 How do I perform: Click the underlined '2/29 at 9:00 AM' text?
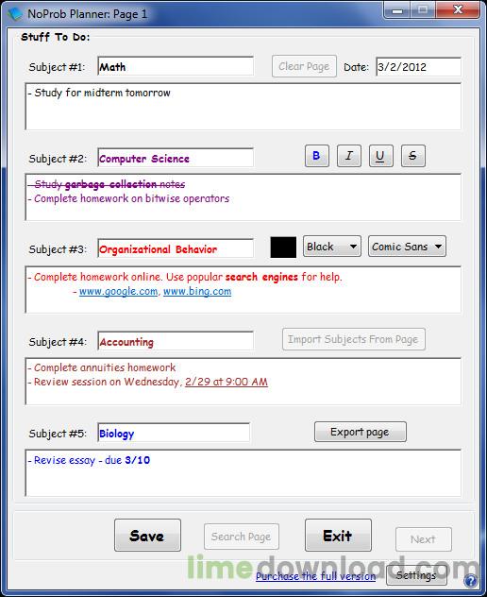227,382
